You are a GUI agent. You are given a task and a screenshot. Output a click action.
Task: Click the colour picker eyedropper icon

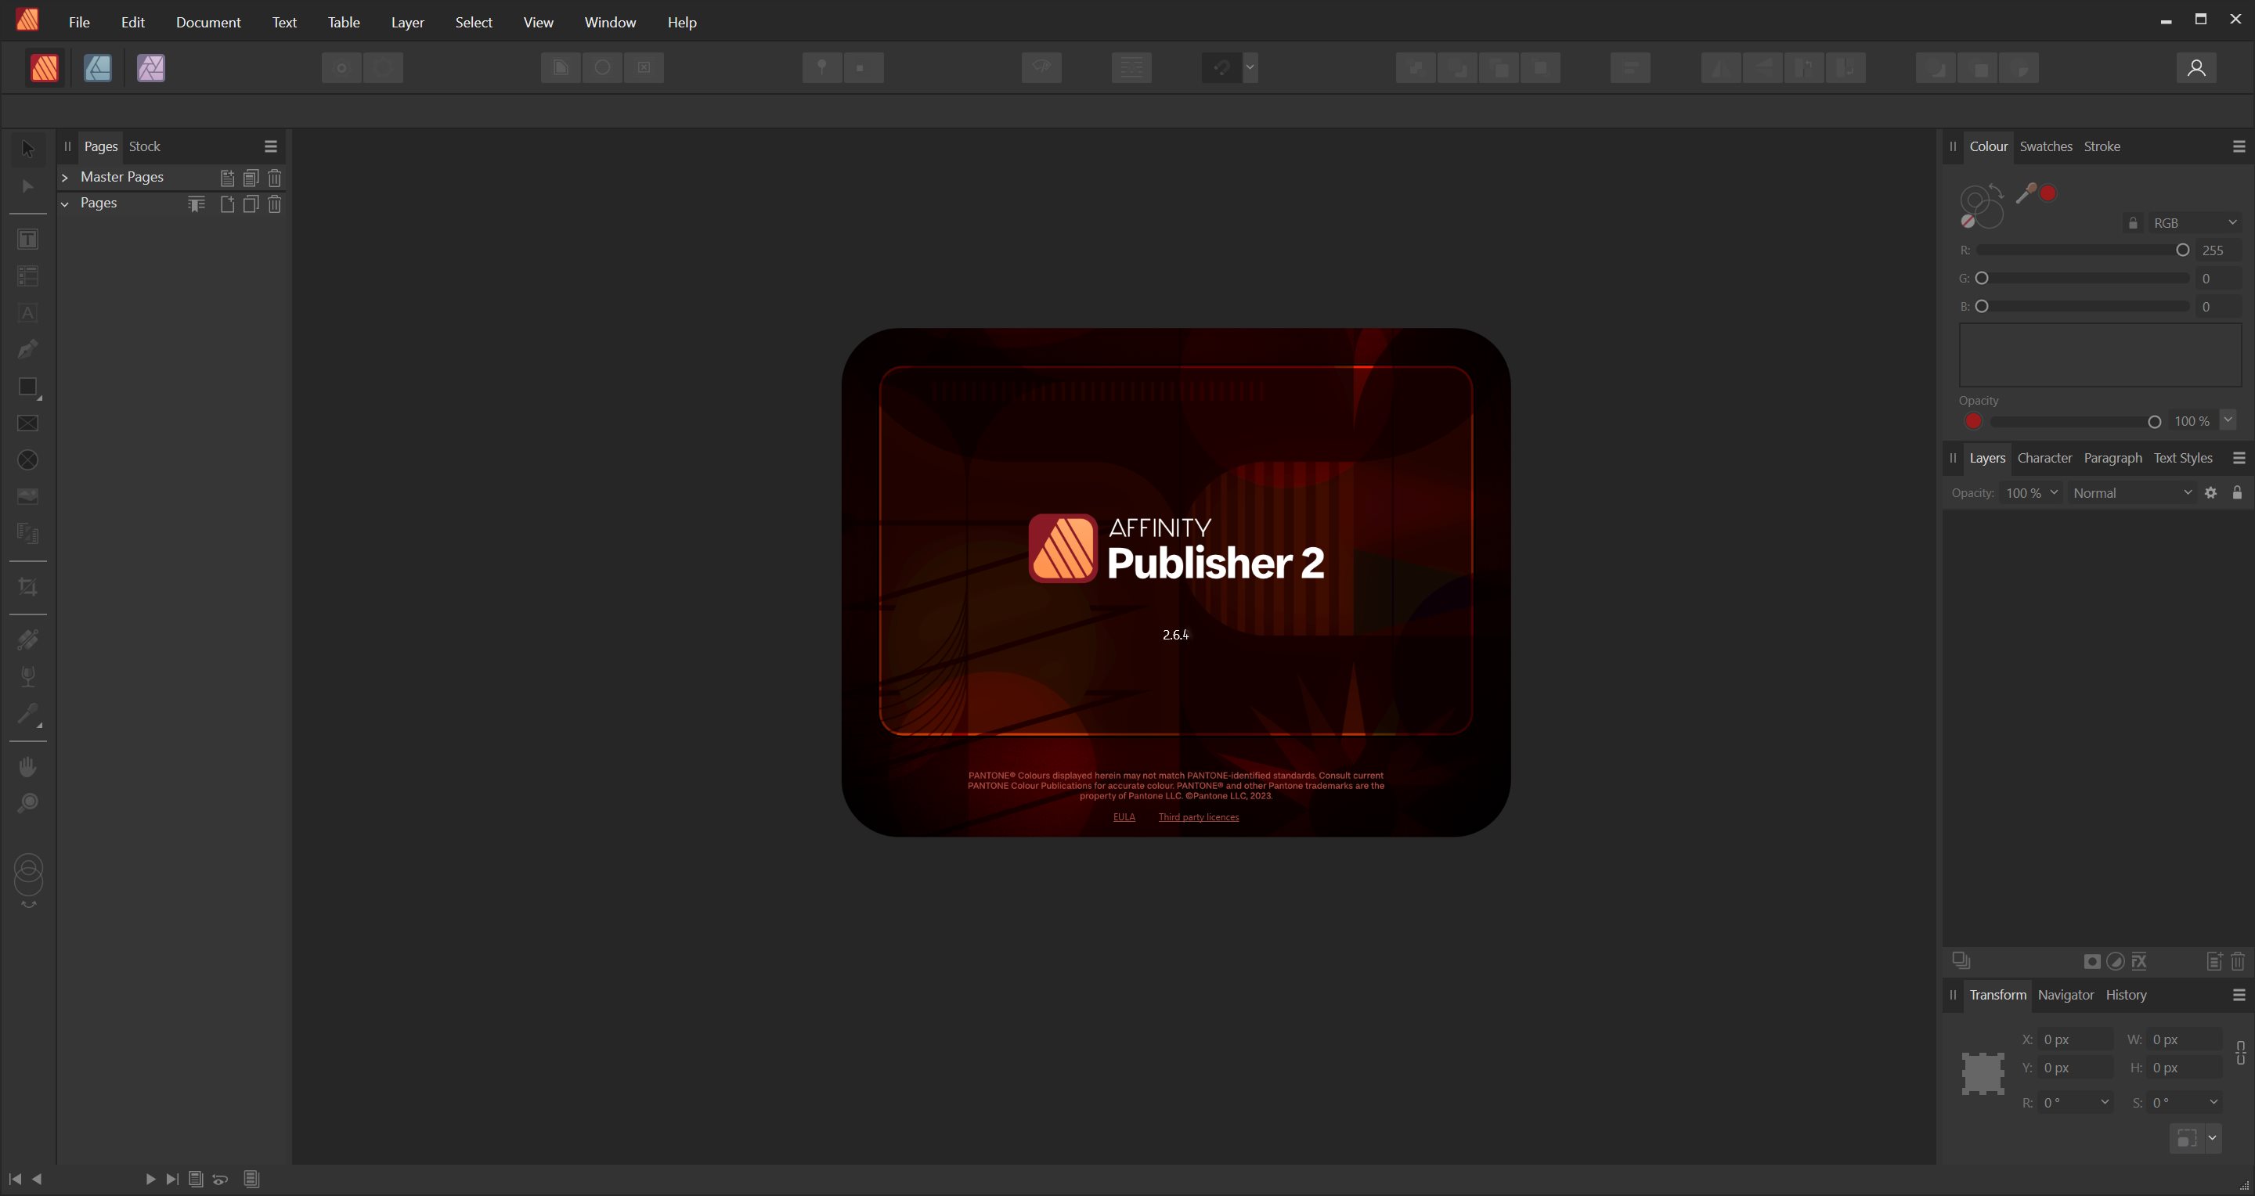click(2025, 193)
